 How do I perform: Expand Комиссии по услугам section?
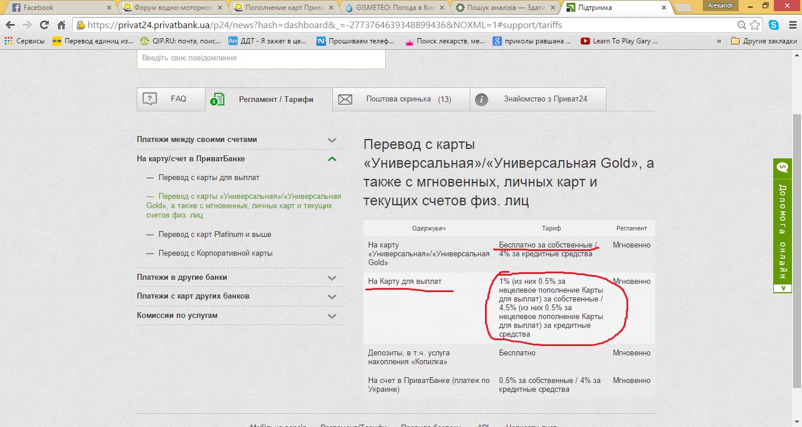[x=332, y=316]
